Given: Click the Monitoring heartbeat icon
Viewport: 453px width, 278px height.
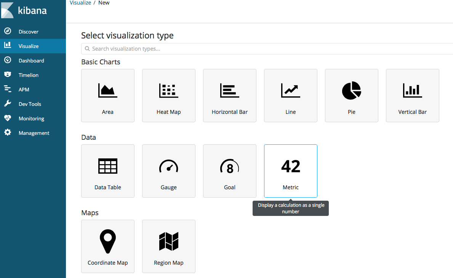Looking at the screenshot, I should 8,118.
